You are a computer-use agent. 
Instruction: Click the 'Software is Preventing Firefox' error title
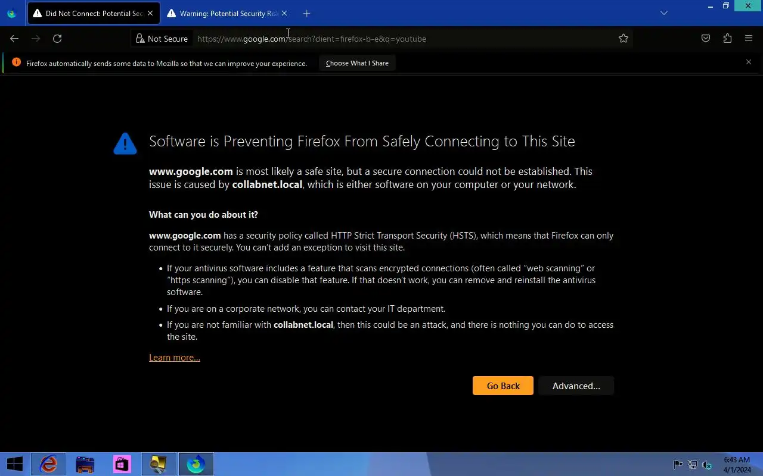pos(362,141)
